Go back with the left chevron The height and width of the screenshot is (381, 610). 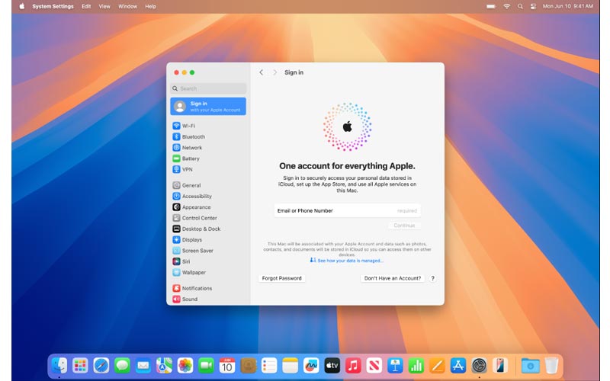(262, 72)
